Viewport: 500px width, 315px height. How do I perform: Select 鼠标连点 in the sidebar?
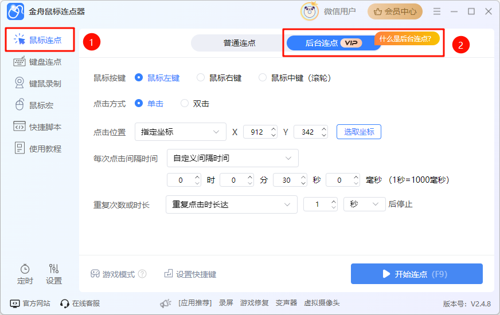(x=40, y=40)
